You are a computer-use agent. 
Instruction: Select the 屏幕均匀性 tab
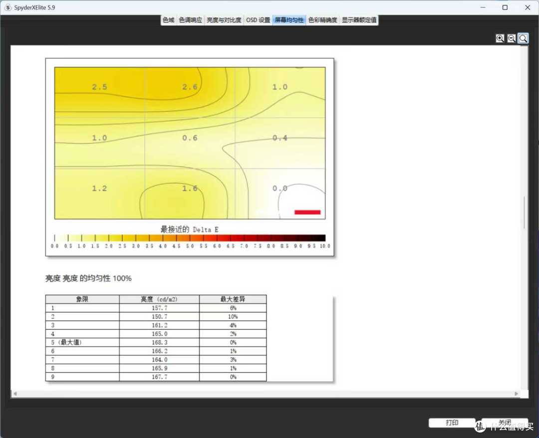[x=289, y=20]
